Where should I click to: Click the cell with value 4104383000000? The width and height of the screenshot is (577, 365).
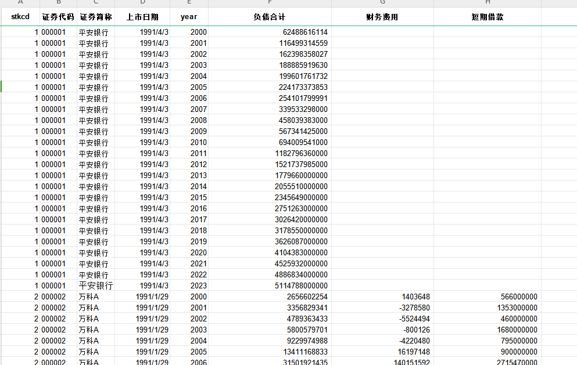270,252
